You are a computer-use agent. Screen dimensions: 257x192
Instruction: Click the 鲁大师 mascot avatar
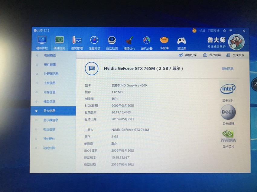[236, 42]
